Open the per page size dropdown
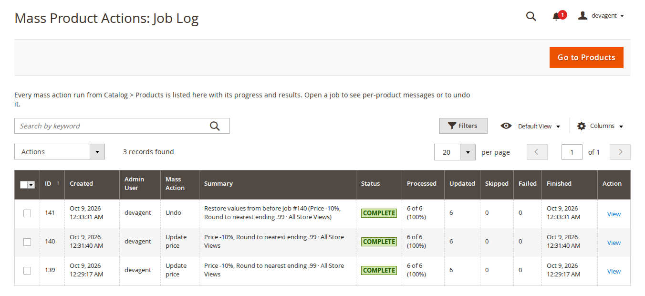 click(x=468, y=152)
